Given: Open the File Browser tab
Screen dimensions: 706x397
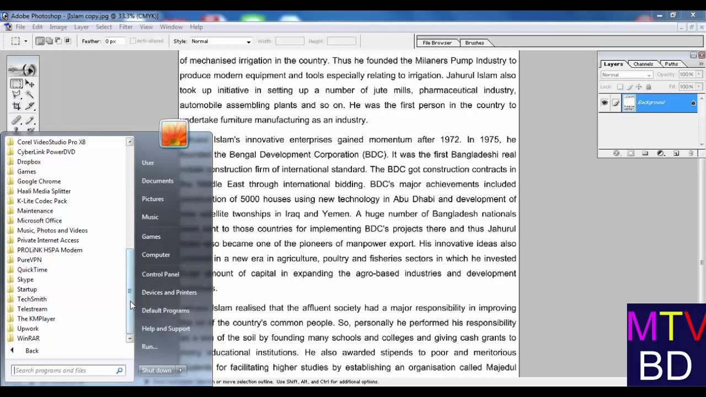Looking at the screenshot, I should click(x=437, y=42).
